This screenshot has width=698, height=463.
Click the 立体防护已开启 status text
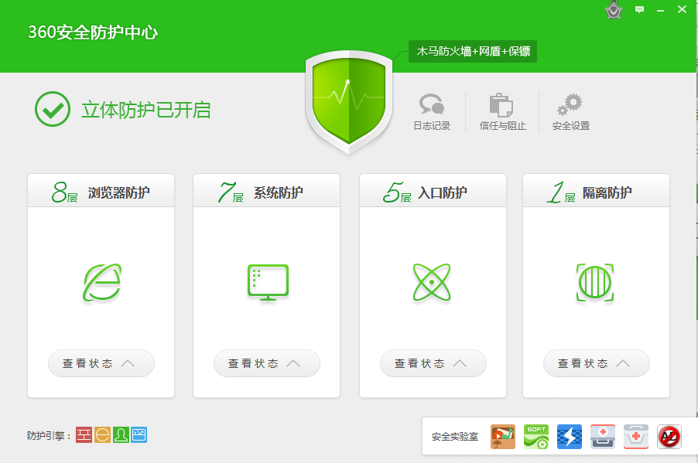146,110
